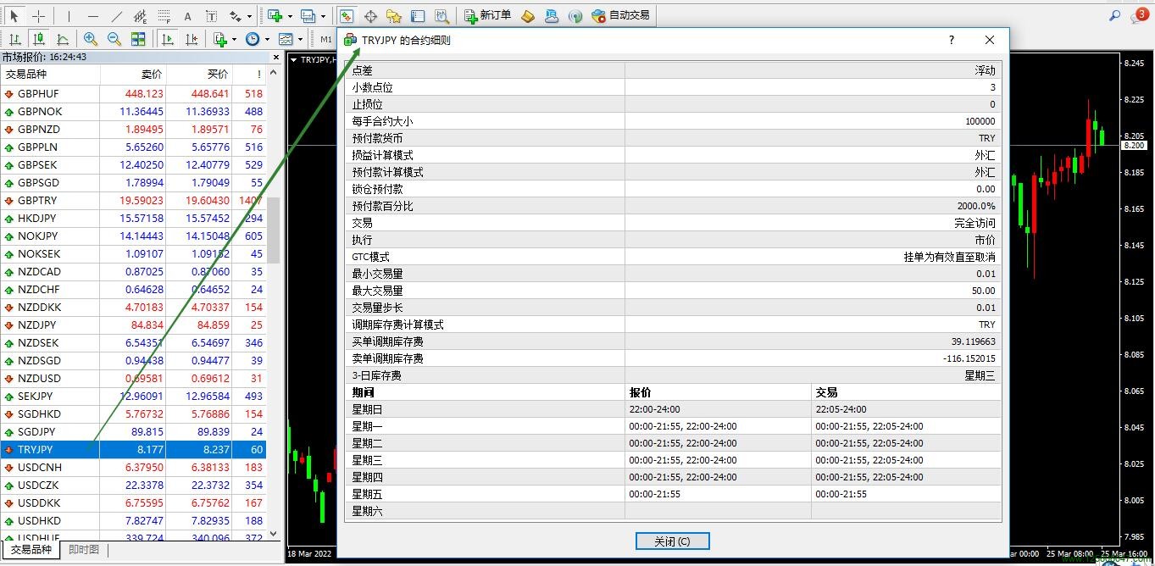Draw a vertical line tool
Image resolution: width=1155 pixels, height=566 pixels.
point(69,15)
